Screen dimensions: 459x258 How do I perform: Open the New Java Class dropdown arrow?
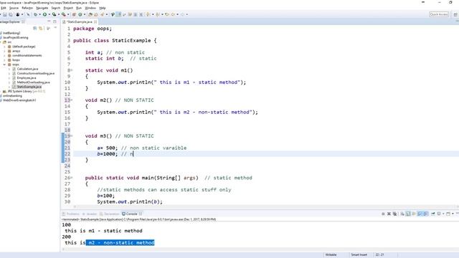pyautogui.click(x=85, y=14)
